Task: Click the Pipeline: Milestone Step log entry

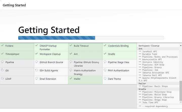Action: (x=155, y=92)
